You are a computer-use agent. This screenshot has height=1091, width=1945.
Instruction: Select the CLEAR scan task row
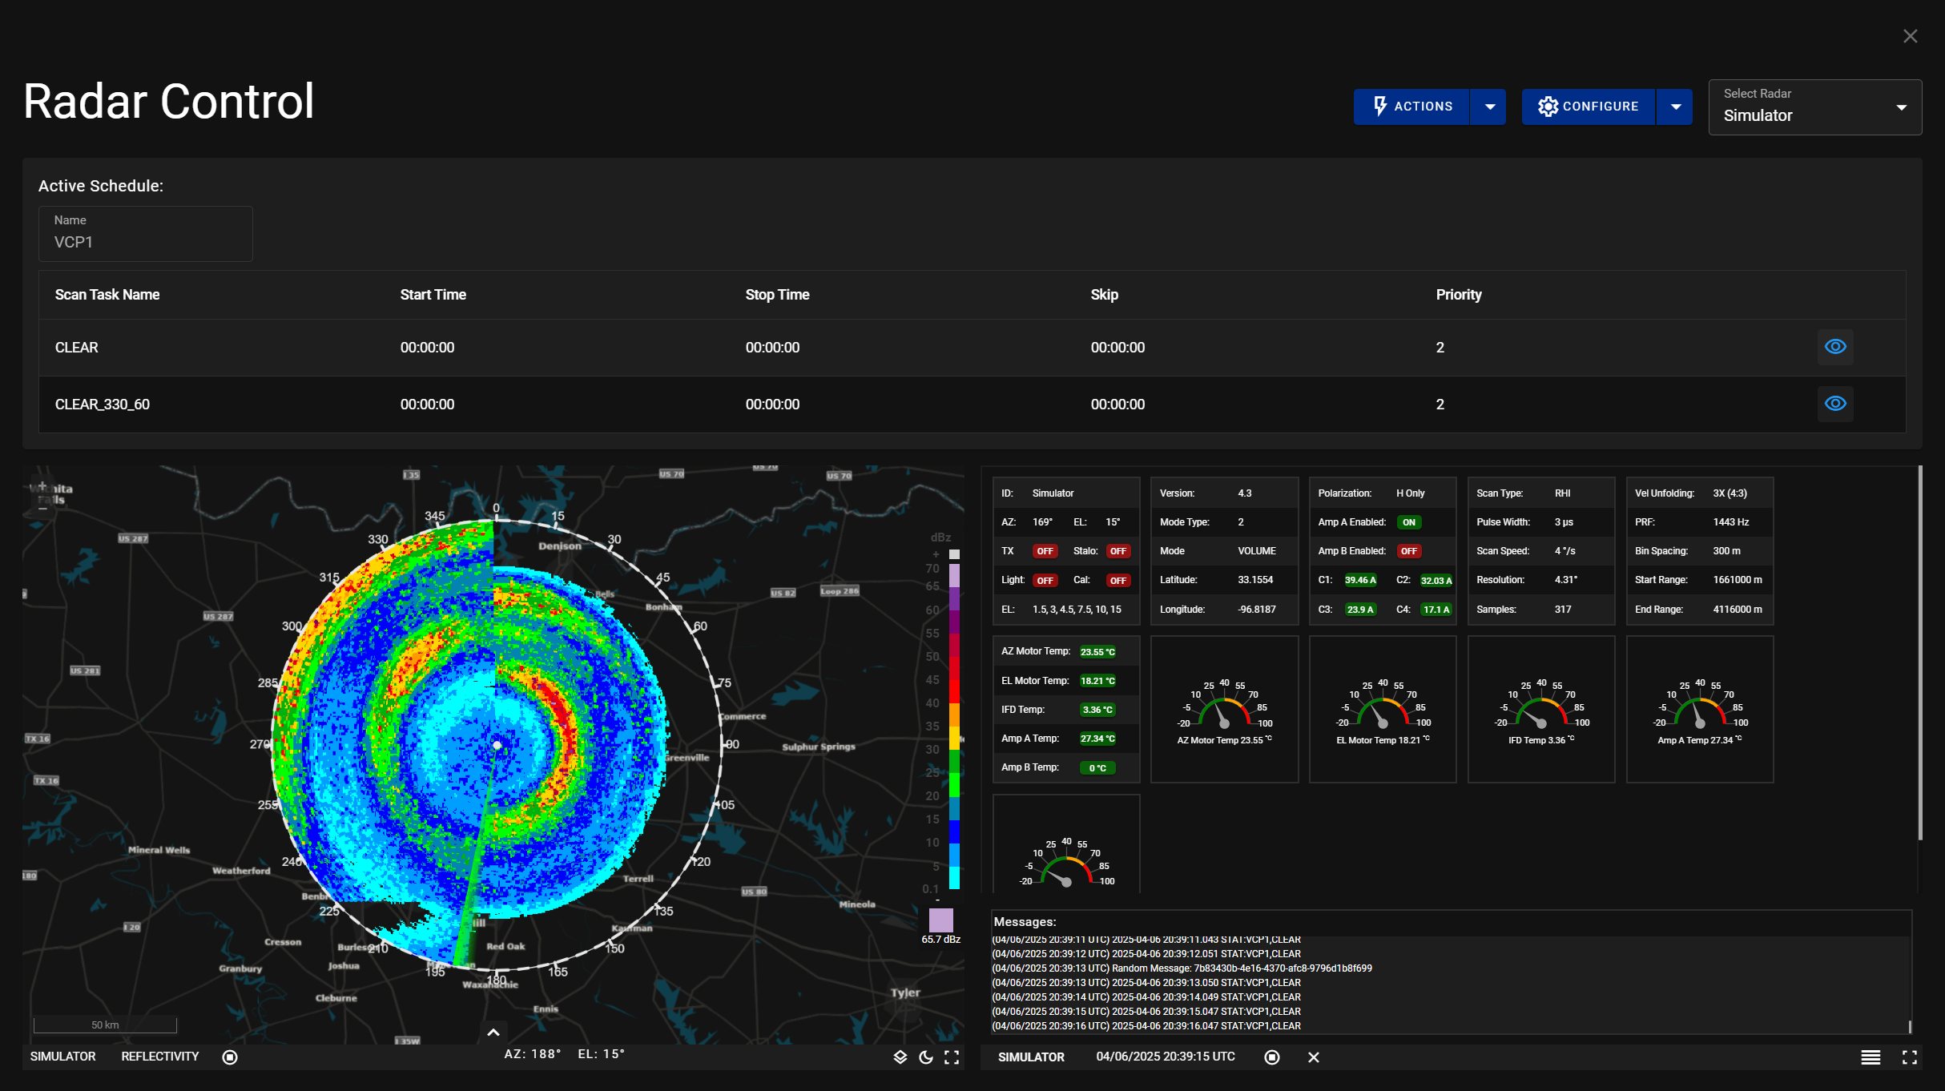tap(972, 348)
